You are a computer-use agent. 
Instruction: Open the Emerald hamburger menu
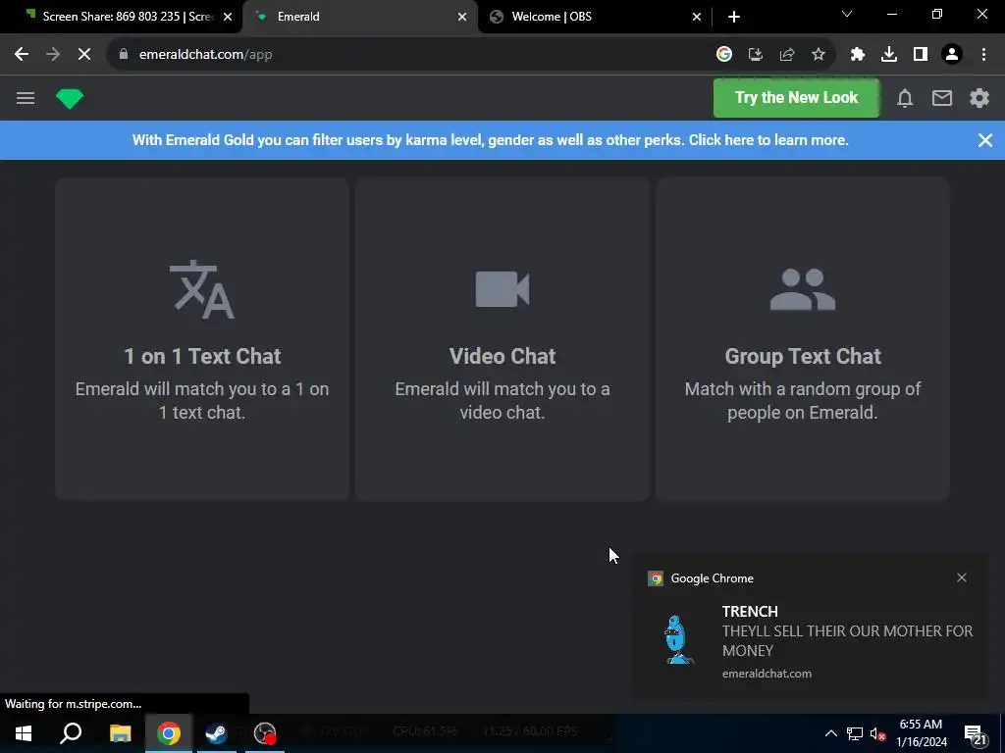(x=26, y=98)
